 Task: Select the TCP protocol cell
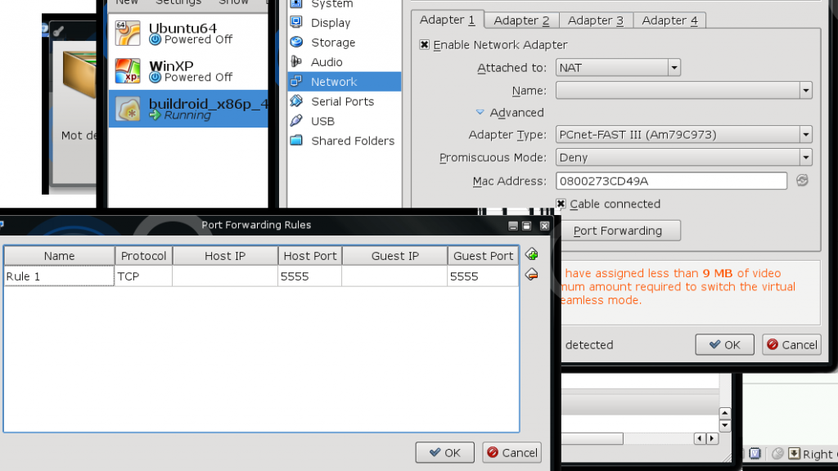click(x=143, y=276)
